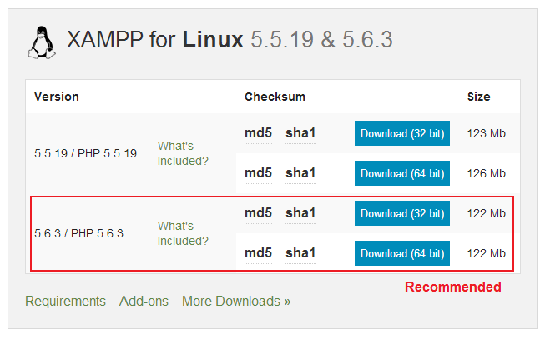Open md5 checksum for 5.5.19 32 bit

(258, 133)
